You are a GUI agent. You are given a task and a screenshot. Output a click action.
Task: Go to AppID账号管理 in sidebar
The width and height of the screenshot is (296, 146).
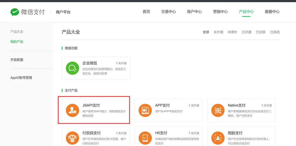21,78
